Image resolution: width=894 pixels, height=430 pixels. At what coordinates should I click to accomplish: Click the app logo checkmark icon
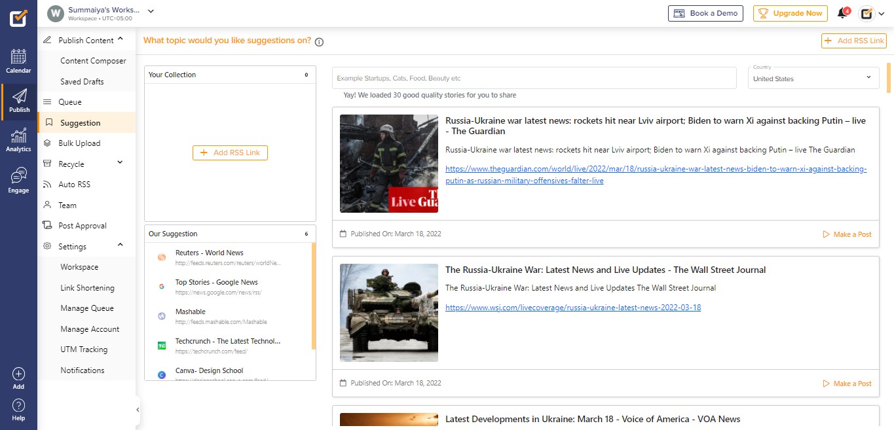[x=18, y=17]
